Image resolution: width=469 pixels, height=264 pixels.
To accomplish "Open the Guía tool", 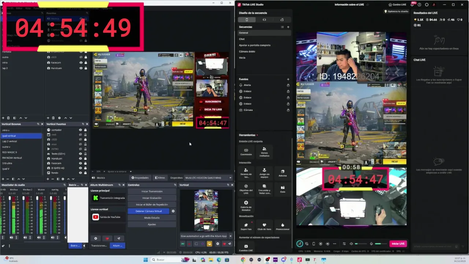I will (282, 189).
